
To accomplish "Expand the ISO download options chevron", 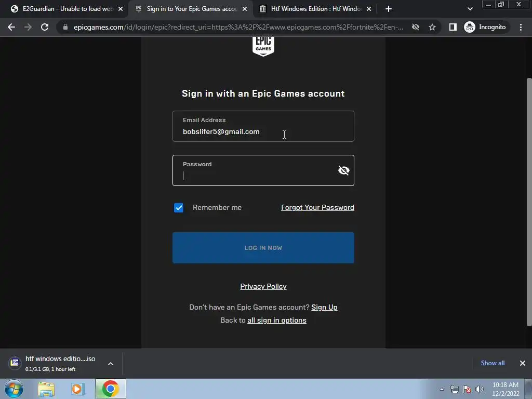I will pyautogui.click(x=111, y=364).
